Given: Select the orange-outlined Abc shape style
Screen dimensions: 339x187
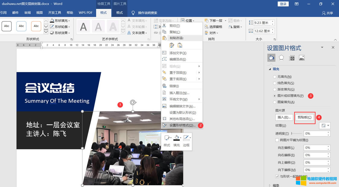Looking at the screenshot, I should (36, 26).
